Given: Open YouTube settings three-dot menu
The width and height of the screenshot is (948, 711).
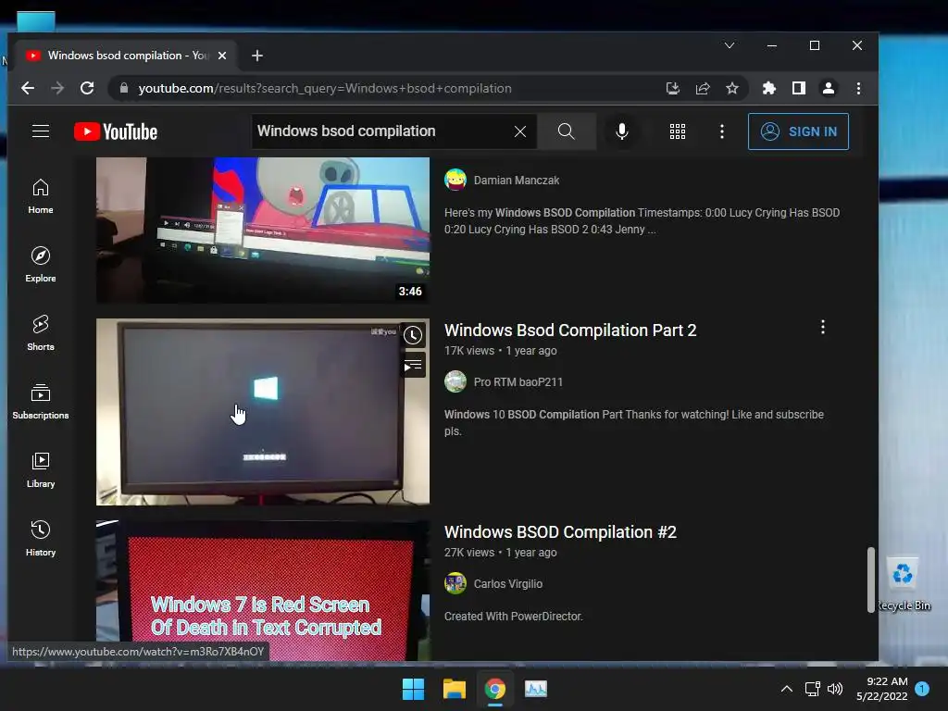Looking at the screenshot, I should coord(722,131).
